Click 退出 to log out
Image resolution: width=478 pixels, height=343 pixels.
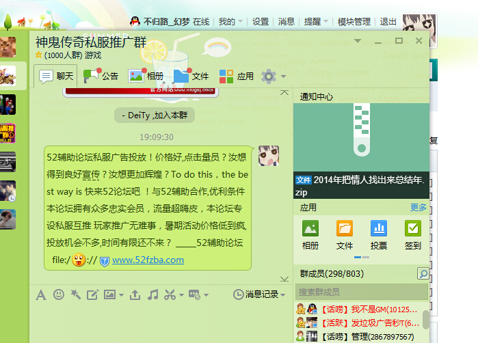pos(388,22)
